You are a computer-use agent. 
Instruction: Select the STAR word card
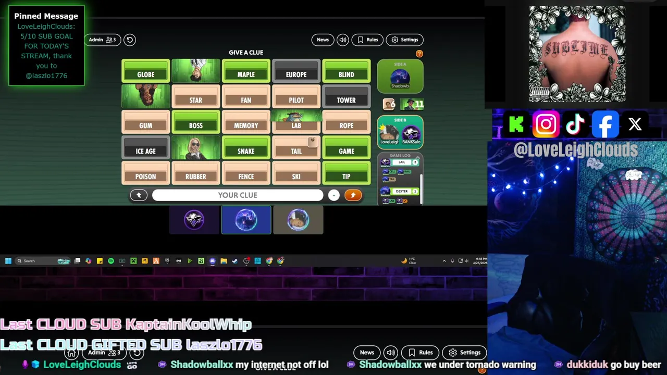pyautogui.click(x=196, y=97)
